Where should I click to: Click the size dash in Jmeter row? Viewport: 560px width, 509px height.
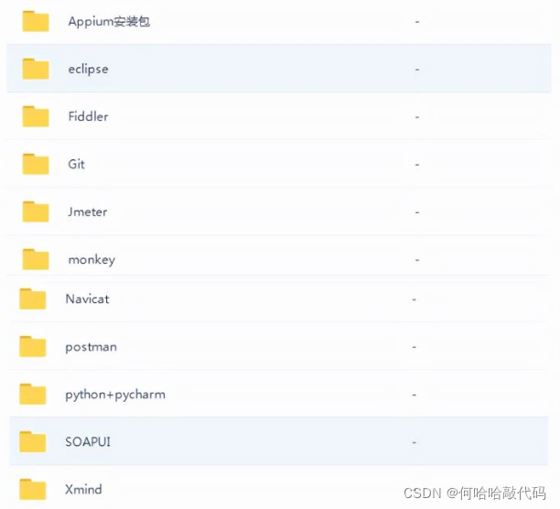click(x=417, y=212)
